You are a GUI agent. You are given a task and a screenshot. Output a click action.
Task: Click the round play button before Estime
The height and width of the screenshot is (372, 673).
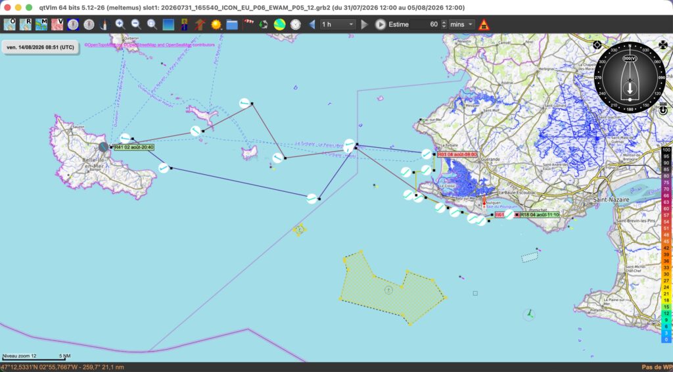(x=381, y=24)
